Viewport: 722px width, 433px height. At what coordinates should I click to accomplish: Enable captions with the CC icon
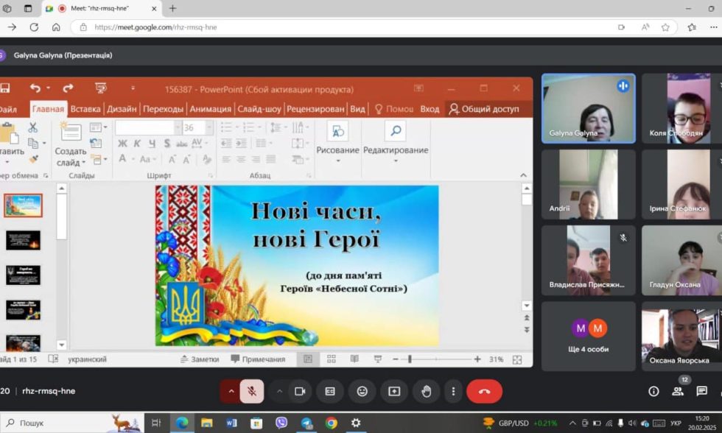coord(329,392)
